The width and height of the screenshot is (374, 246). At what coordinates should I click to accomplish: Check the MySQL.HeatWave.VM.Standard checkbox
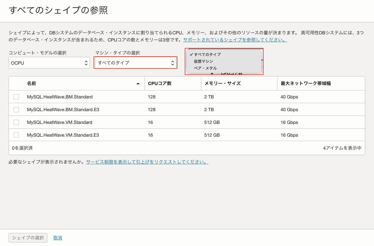[x=16, y=122]
